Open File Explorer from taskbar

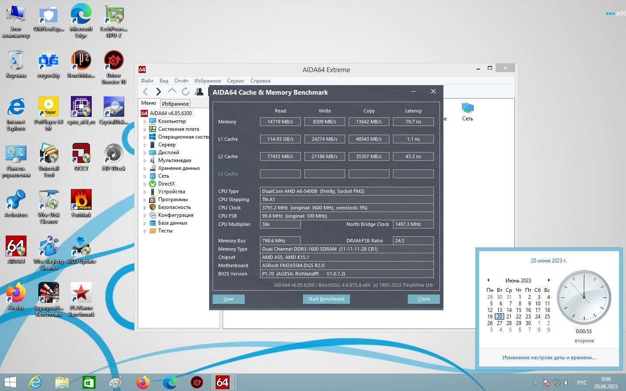pos(62,382)
